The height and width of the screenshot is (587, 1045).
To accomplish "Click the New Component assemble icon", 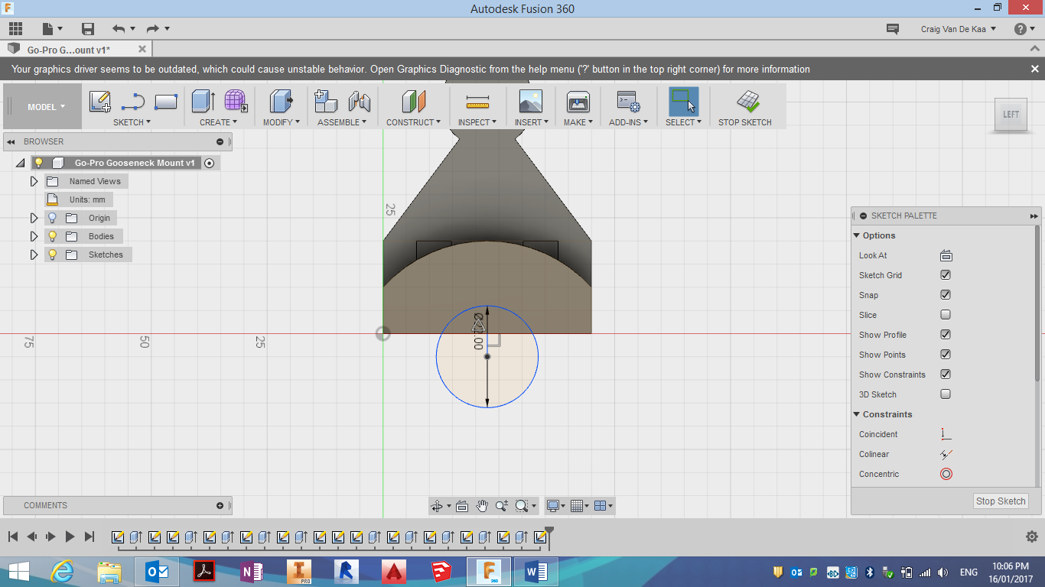I will pyautogui.click(x=326, y=102).
